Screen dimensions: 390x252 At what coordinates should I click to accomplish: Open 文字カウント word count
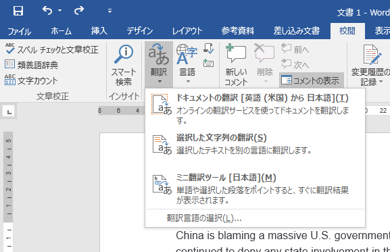click(31, 80)
